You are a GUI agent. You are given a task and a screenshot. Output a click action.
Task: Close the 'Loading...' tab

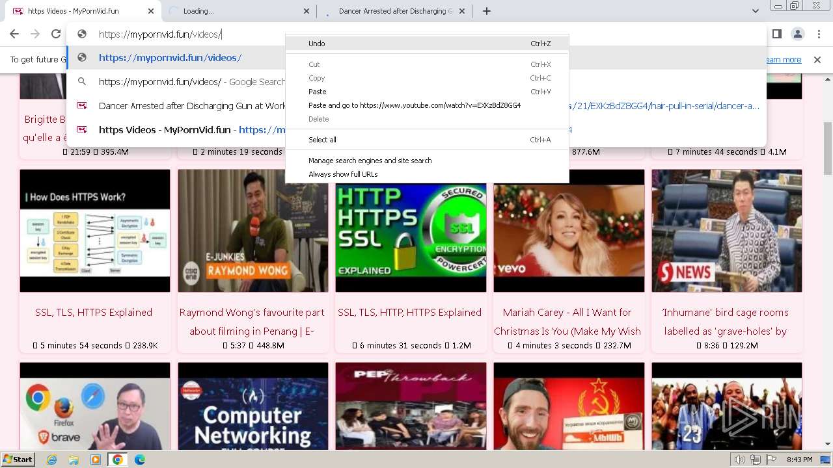307,11
